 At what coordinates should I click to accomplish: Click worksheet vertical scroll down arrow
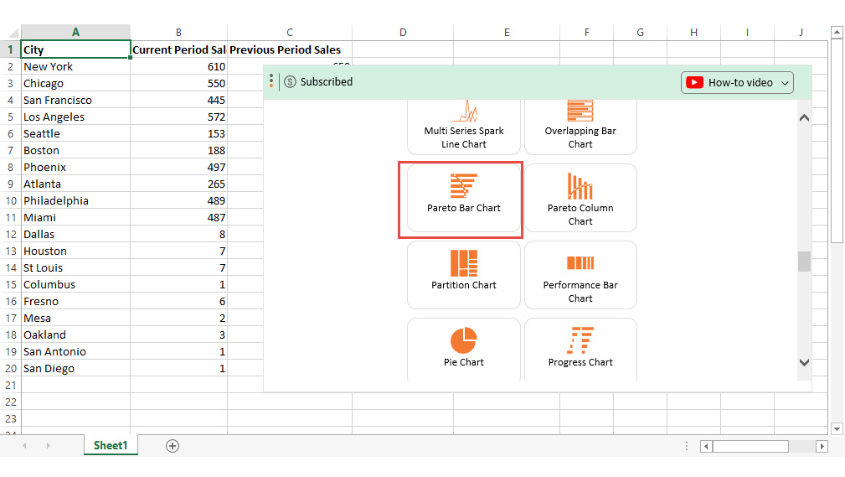tap(837, 429)
